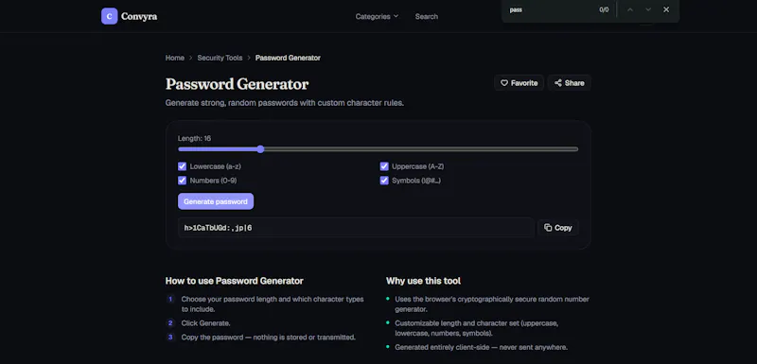
Task: Click the password length slider handle
Action: (x=261, y=149)
